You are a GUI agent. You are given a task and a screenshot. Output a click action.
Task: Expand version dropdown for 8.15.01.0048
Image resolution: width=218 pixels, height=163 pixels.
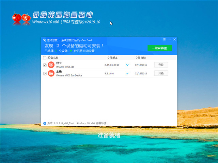click(127, 65)
